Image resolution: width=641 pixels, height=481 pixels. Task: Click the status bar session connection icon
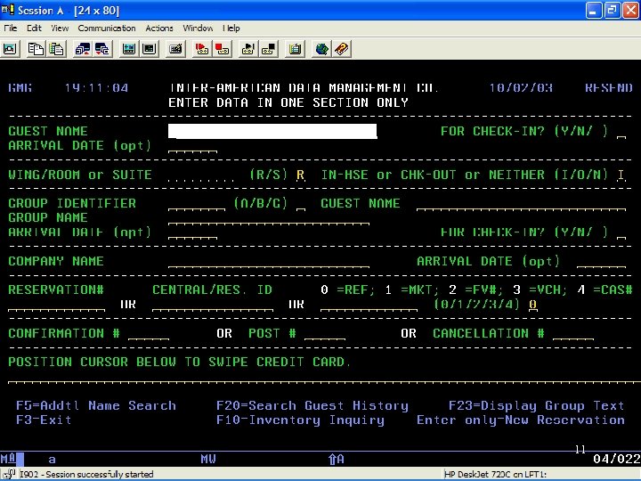pos(9,475)
